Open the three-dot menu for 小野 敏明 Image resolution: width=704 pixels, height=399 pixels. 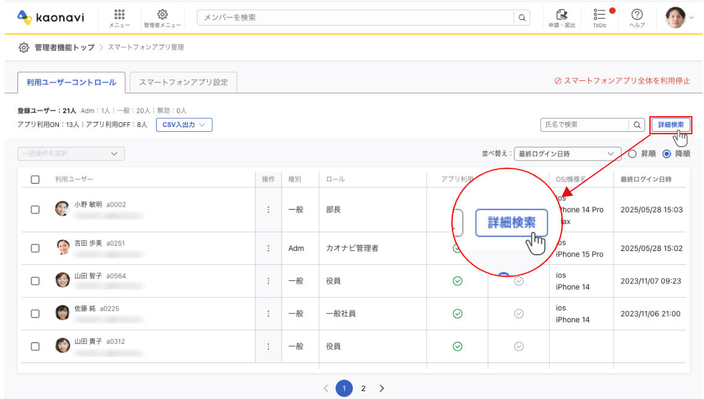click(x=268, y=210)
